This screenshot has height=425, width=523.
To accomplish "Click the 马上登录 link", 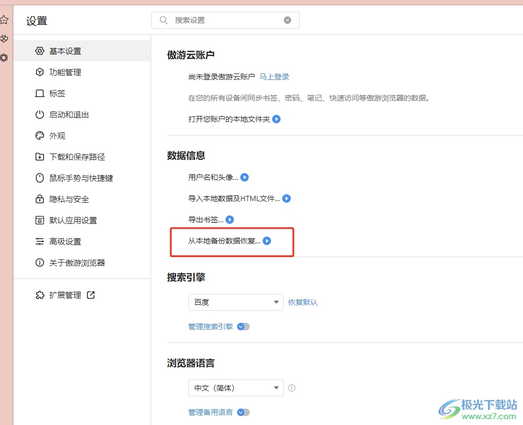I will 274,77.
